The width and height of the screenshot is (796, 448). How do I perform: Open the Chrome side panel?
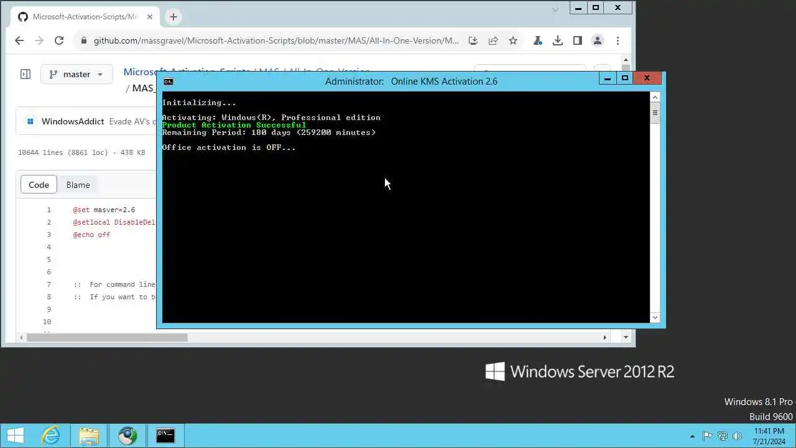(x=578, y=40)
